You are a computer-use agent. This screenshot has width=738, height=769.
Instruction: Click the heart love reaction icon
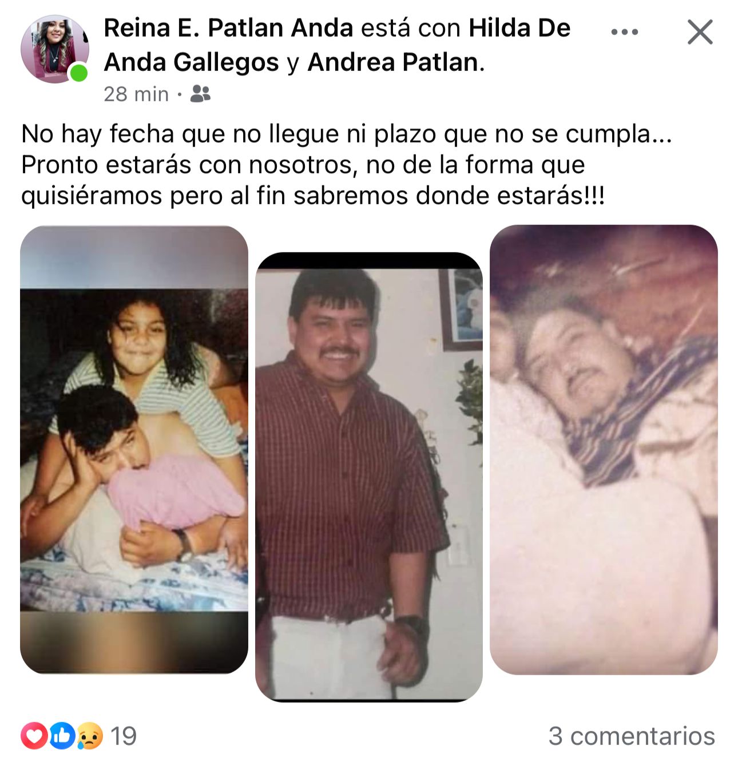(34, 736)
